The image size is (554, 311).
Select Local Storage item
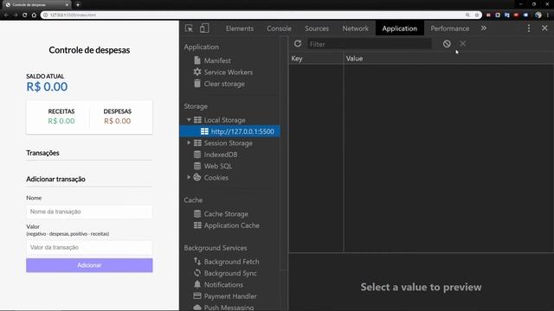(224, 120)
